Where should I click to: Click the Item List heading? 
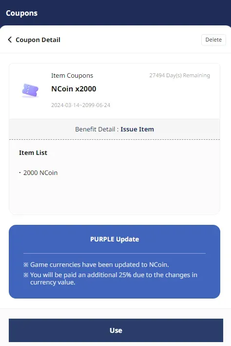(x=33, y=152)
